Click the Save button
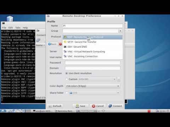 80,106
